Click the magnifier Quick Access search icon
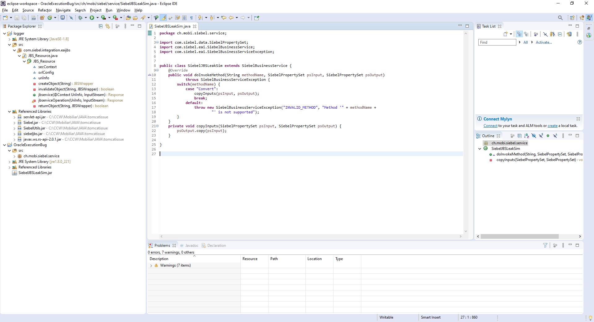The width and height of the screenshot is (594, 322). [x=560, y=18]
